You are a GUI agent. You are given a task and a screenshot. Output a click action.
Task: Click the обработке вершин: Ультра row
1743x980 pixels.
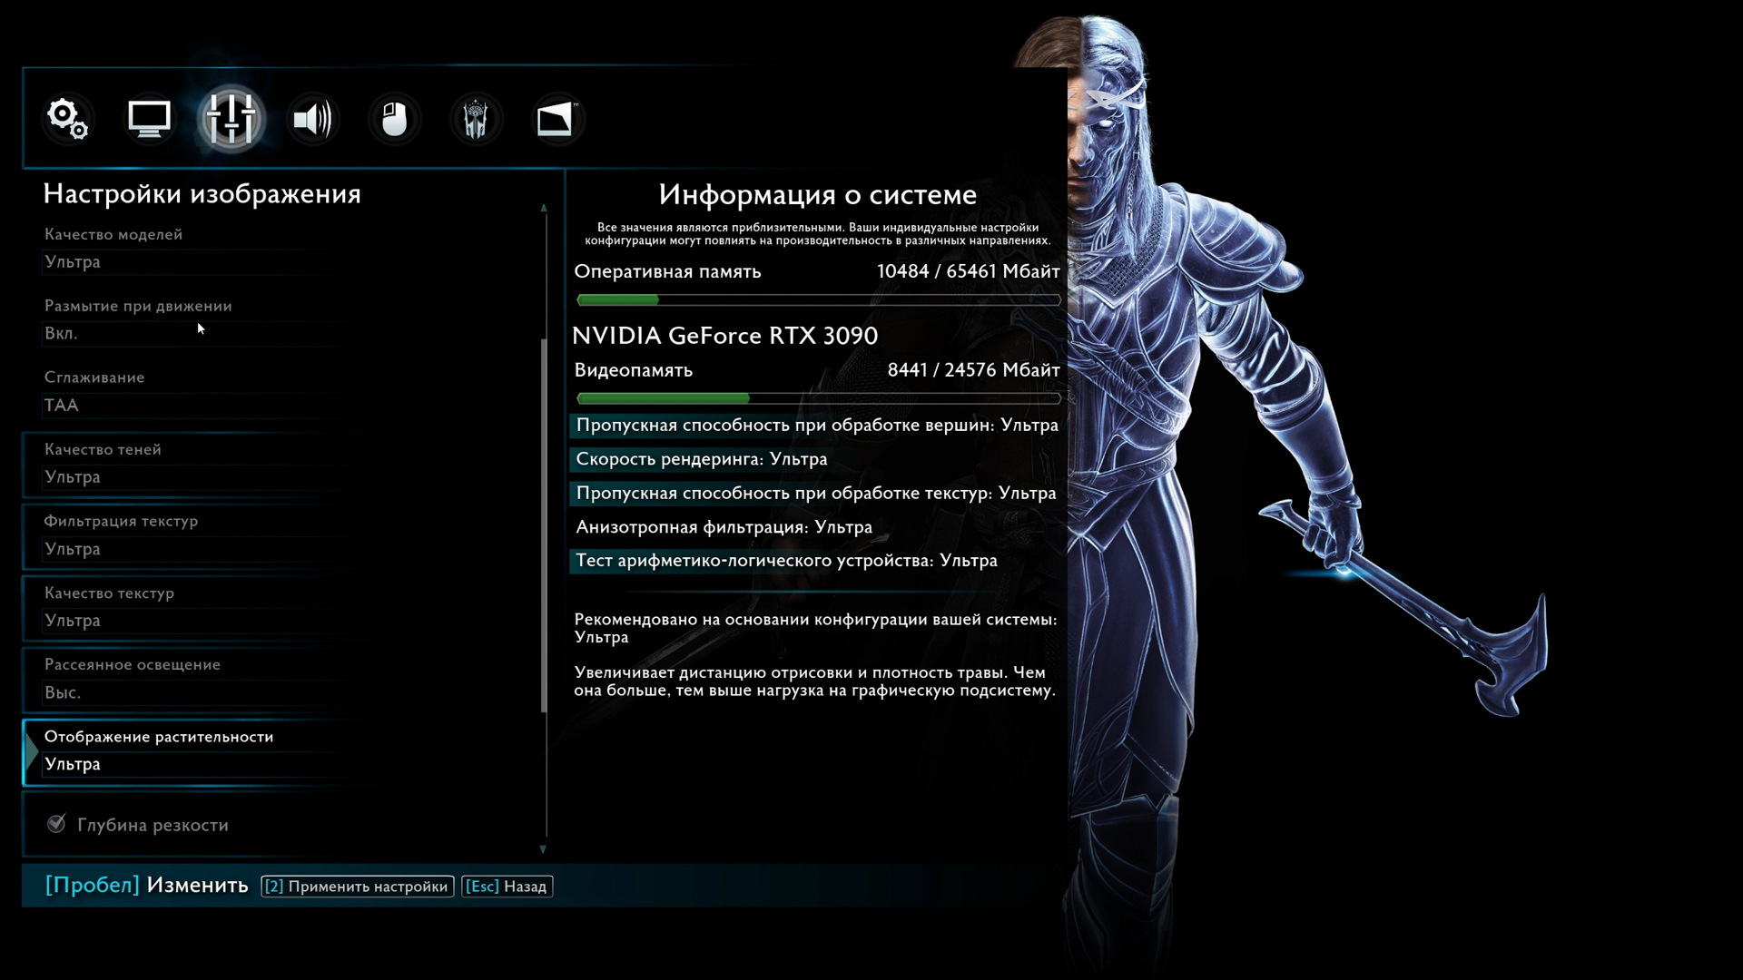click(x=817, y=426)
